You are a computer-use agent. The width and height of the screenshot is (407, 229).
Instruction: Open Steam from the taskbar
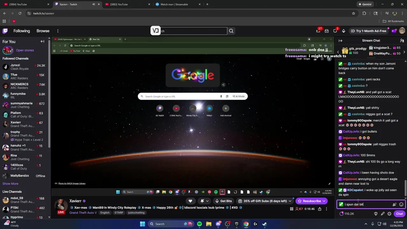(265, 224)
